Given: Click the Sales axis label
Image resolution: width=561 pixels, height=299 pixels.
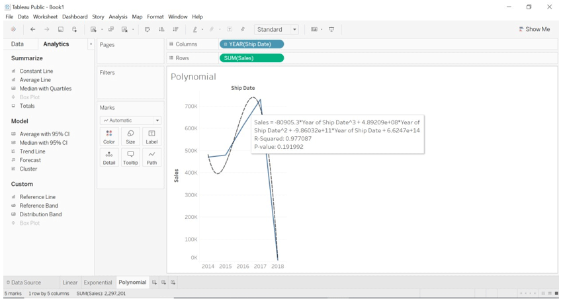Looking at the screenshot, I should click(x=177, y=175).
